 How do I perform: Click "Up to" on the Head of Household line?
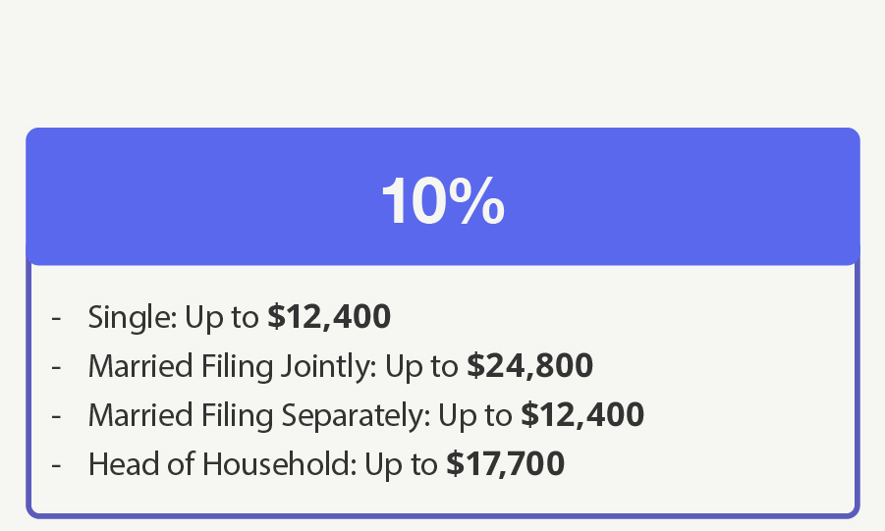tap(400, 464)
